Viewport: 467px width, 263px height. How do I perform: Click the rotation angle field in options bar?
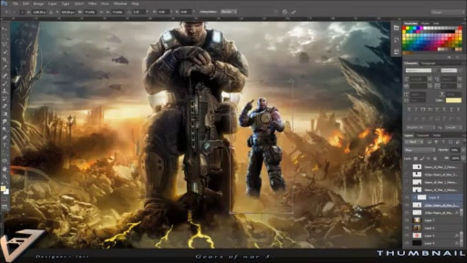pos(139,12)
